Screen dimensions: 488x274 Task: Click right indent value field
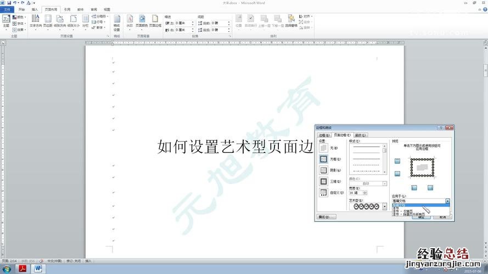pos(183,30)
